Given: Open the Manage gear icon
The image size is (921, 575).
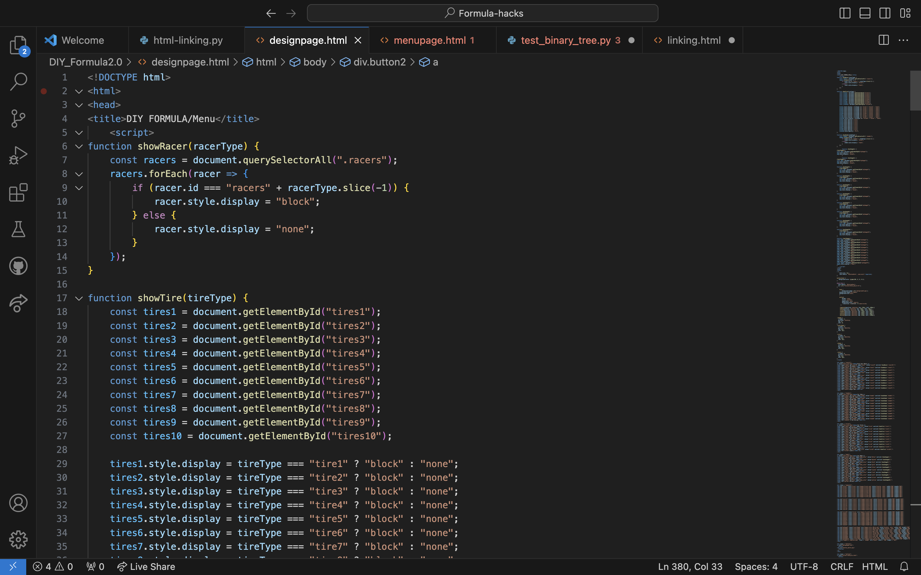Looking at the screenshot, I should point(18,539).
